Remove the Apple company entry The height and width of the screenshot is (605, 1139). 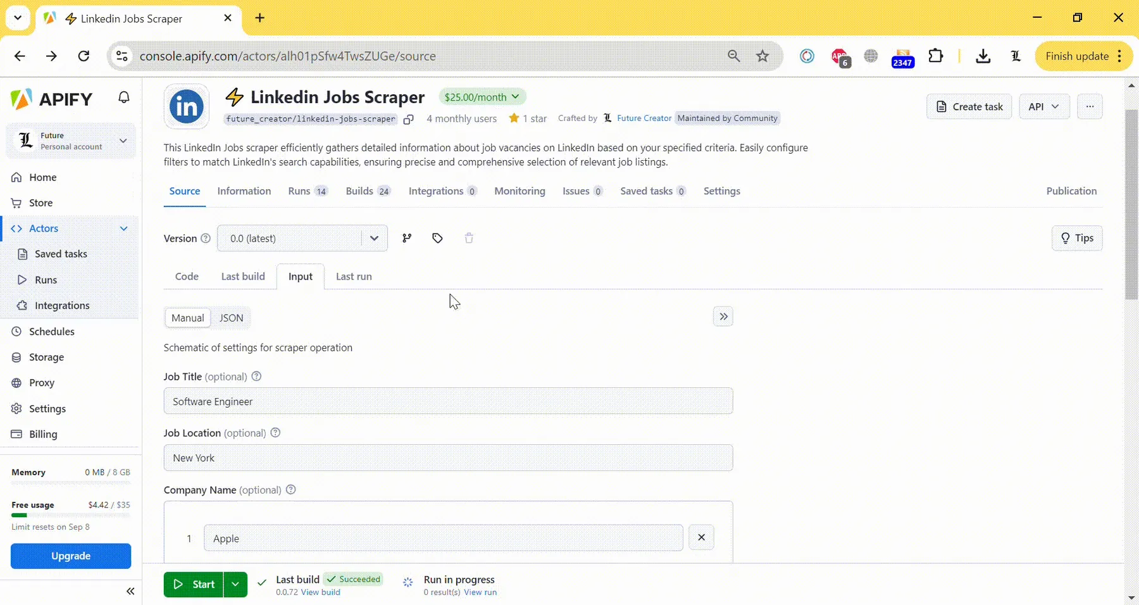tap(701, 537)
